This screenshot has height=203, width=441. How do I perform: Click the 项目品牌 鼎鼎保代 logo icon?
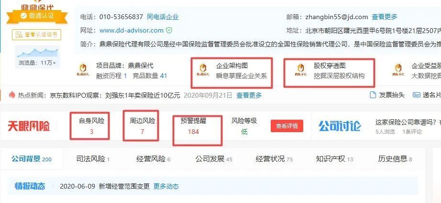[83, 70]
